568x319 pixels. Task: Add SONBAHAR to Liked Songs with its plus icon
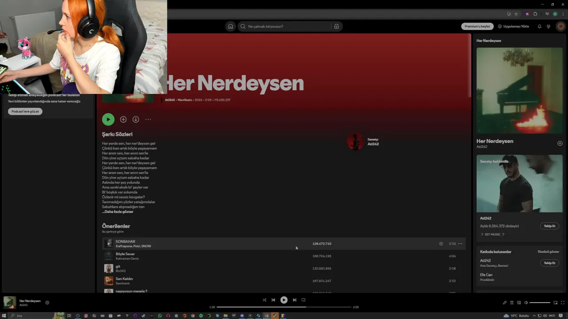441,244
